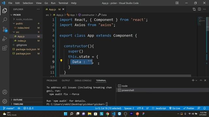Open the Accounts menu icon
Viewport: 209px width, 117px height.
pyautogui.click(x=5, y=92)
